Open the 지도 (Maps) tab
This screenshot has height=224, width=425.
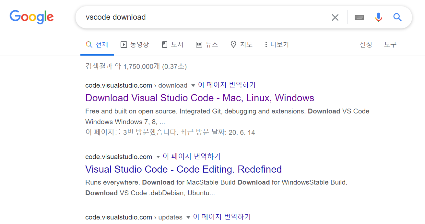pos(241,45)
